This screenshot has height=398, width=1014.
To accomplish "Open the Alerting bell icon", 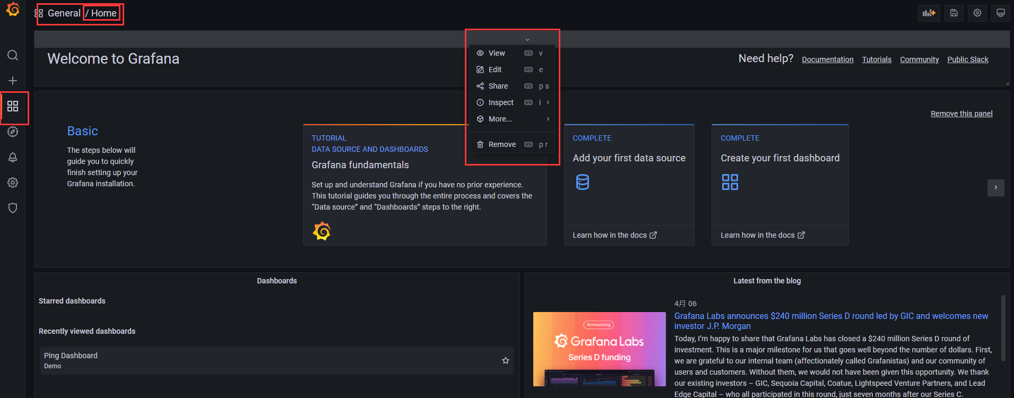I will [13, 157].
